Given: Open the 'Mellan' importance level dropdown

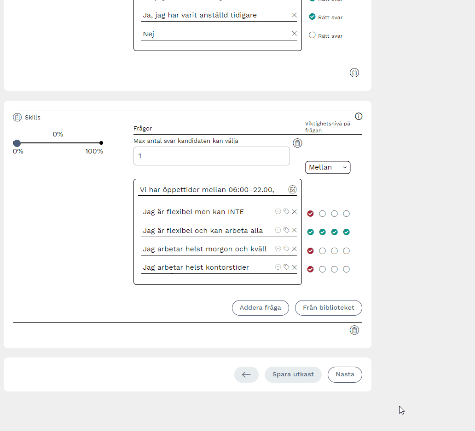Looking at the screenshot, I should click(327, 167).
